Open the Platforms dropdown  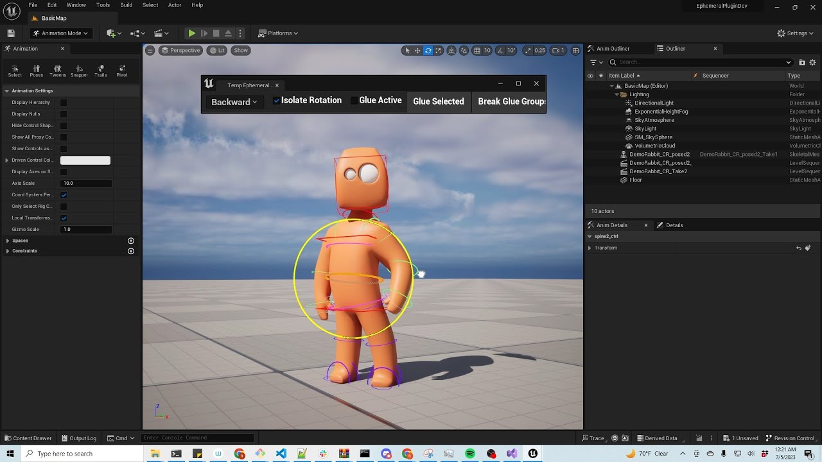click(x=278, y=33)
